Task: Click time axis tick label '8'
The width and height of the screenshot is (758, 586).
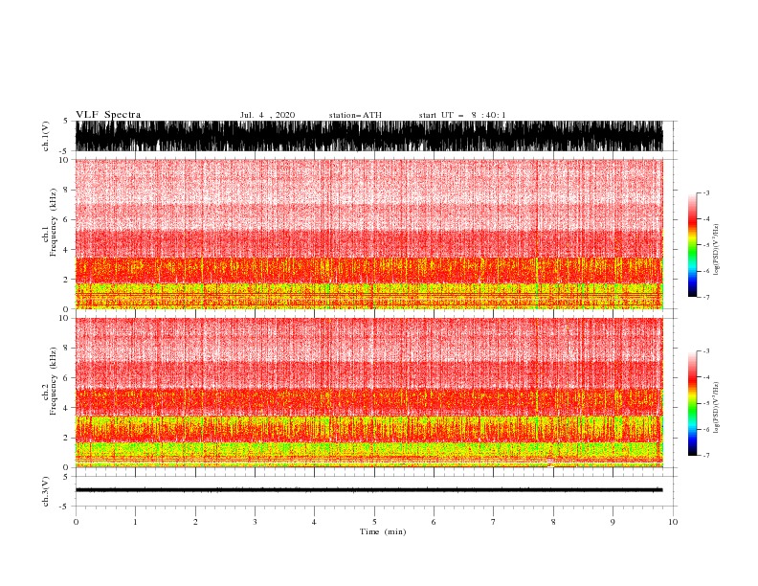Action: tap(553, 522)
